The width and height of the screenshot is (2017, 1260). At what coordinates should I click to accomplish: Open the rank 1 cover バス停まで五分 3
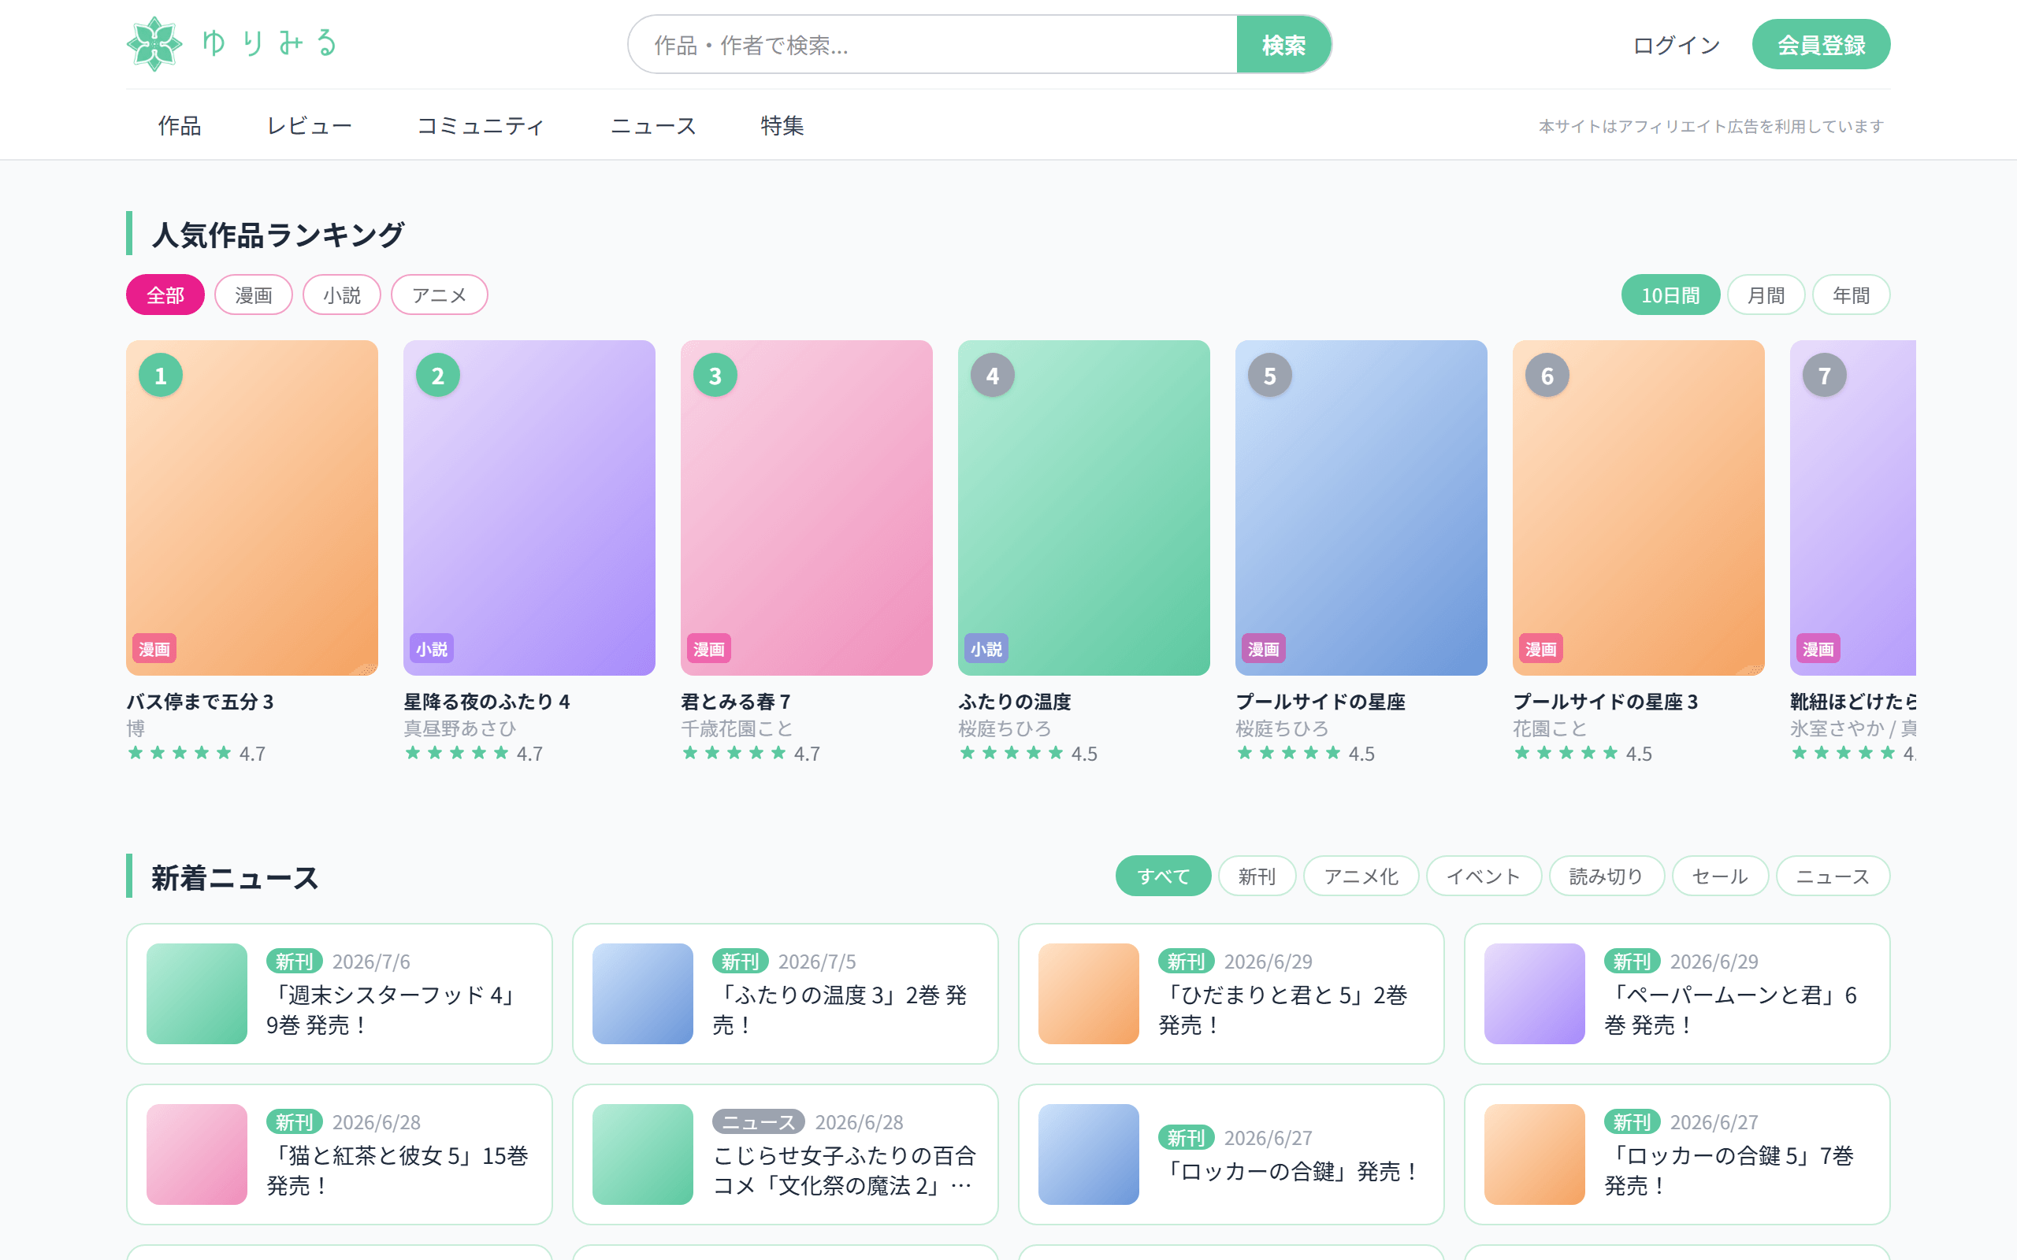[x=251, y=507]
